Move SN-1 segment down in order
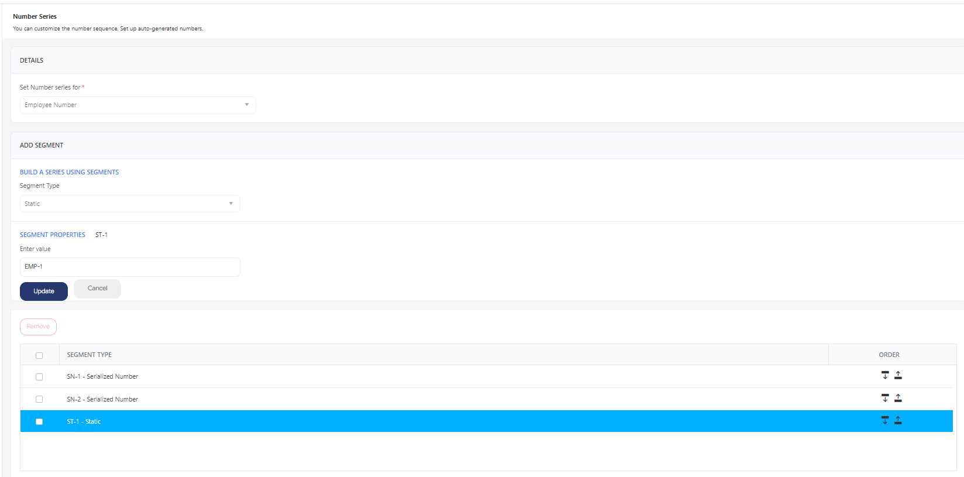This screenshot has height=477, width=964. (885, 375)
